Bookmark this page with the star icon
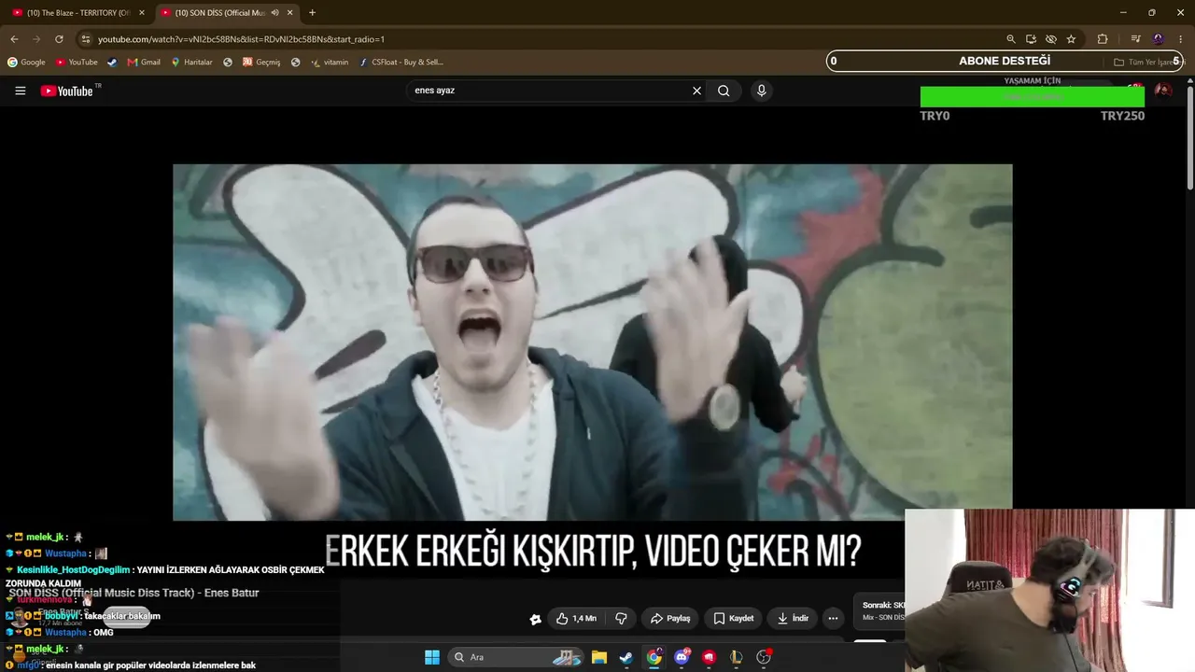The height and width of the screenshot is (672, 1195). (1071, 39)
